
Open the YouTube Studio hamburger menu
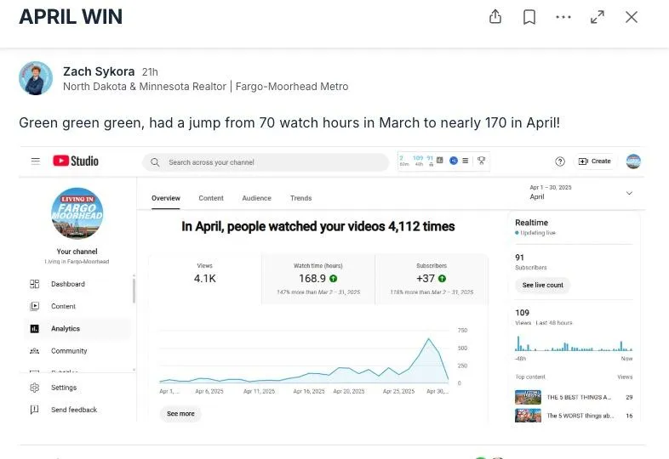tap(36, 161)
